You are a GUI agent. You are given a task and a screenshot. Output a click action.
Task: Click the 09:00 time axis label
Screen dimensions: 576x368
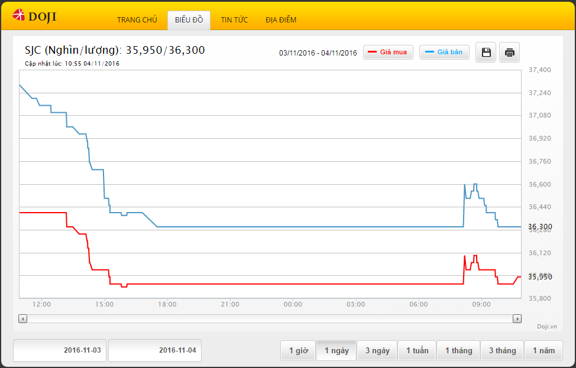(481, 305)
